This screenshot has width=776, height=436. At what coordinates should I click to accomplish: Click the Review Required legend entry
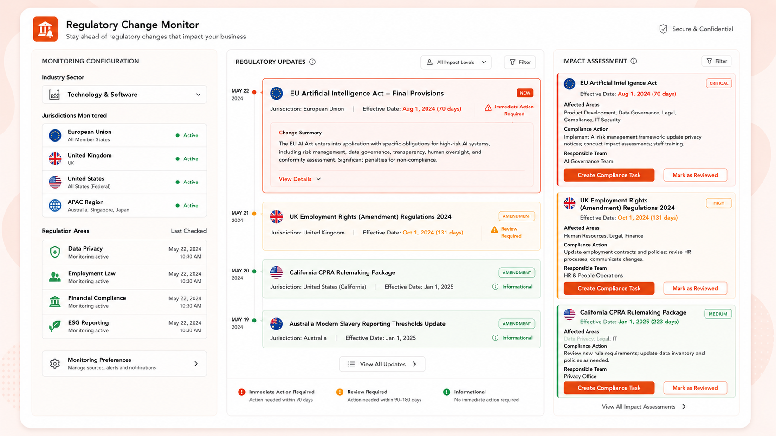click(x=379, y=396)
